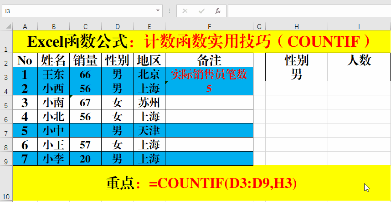Select column G header

(x=259, y=27)
